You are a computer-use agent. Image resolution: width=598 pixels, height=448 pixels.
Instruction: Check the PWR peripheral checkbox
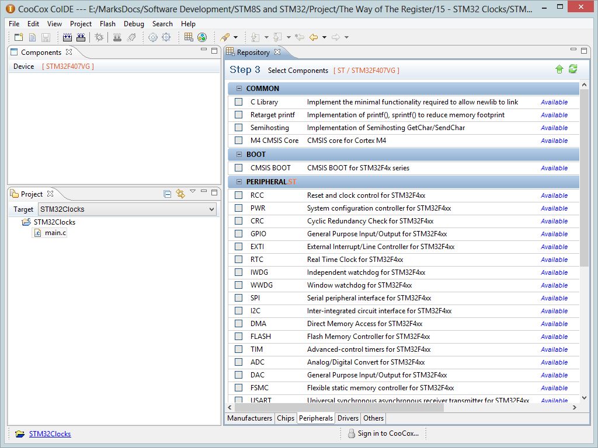click(239, 208)
